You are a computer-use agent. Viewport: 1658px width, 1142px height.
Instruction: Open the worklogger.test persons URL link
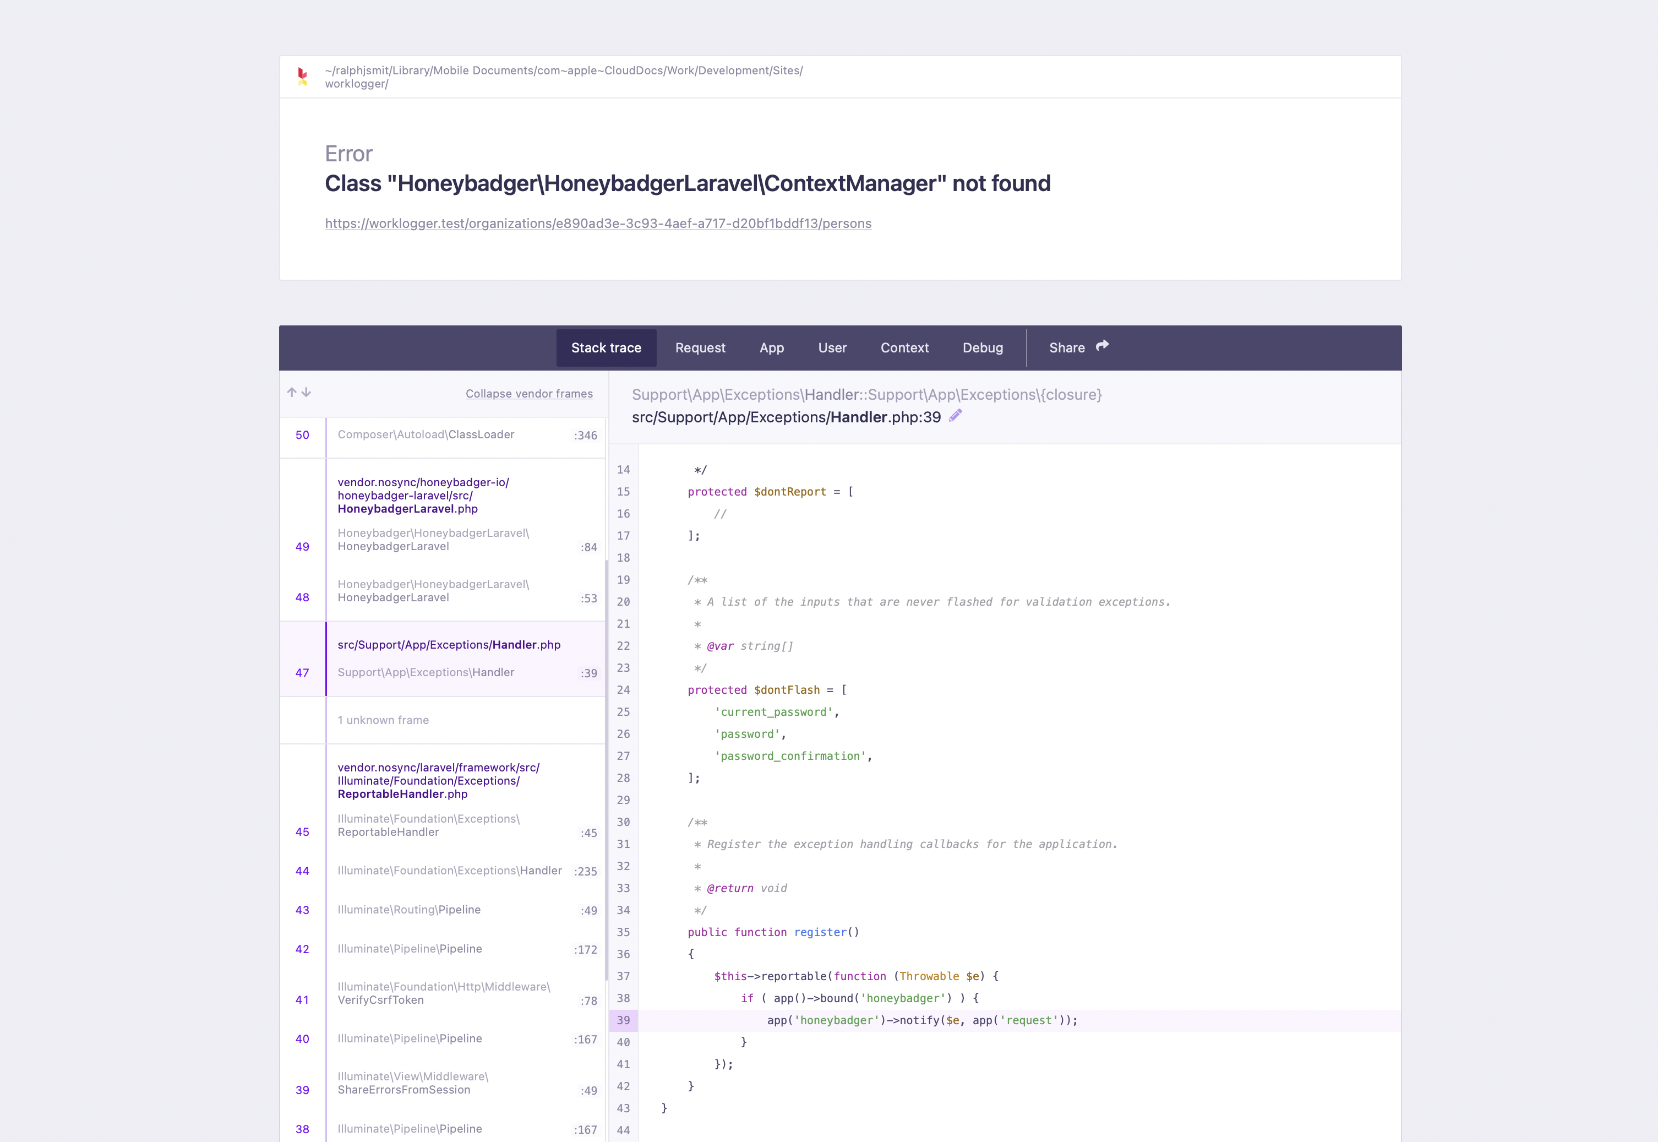[x=598, y=223]
